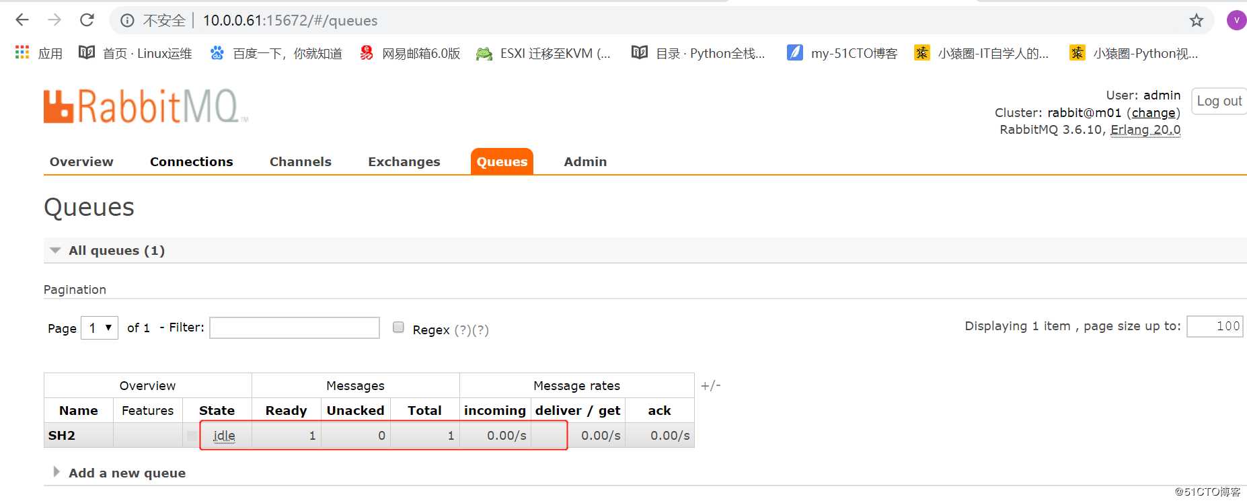Screen dimensions: 1247x503
Task: Click the Features column header
Action: tap(147, 410)
